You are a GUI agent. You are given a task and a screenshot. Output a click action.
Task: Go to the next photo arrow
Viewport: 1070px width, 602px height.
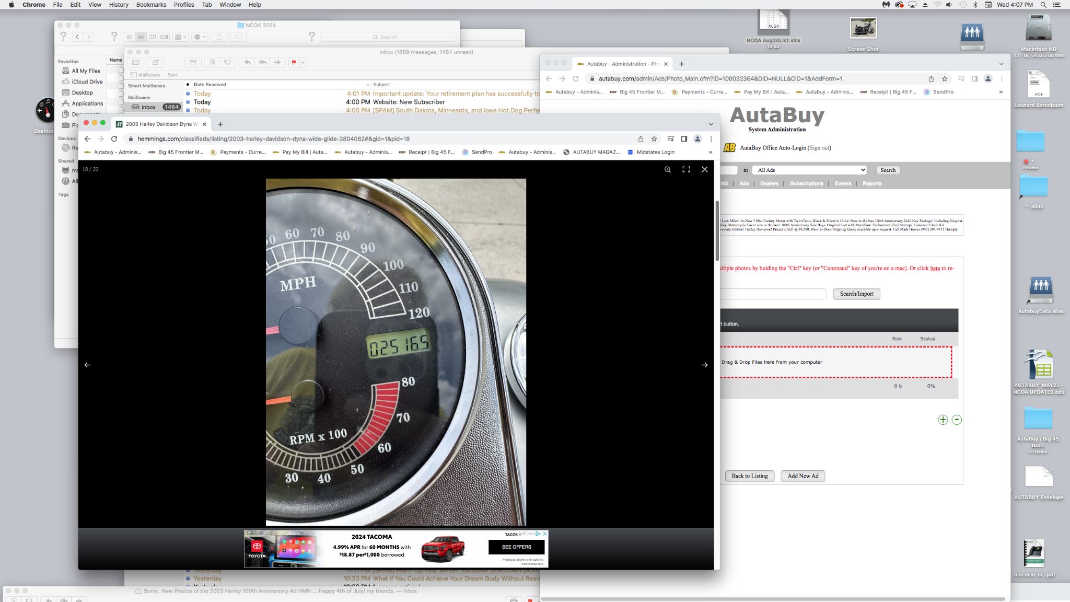(x=704, y=365)
